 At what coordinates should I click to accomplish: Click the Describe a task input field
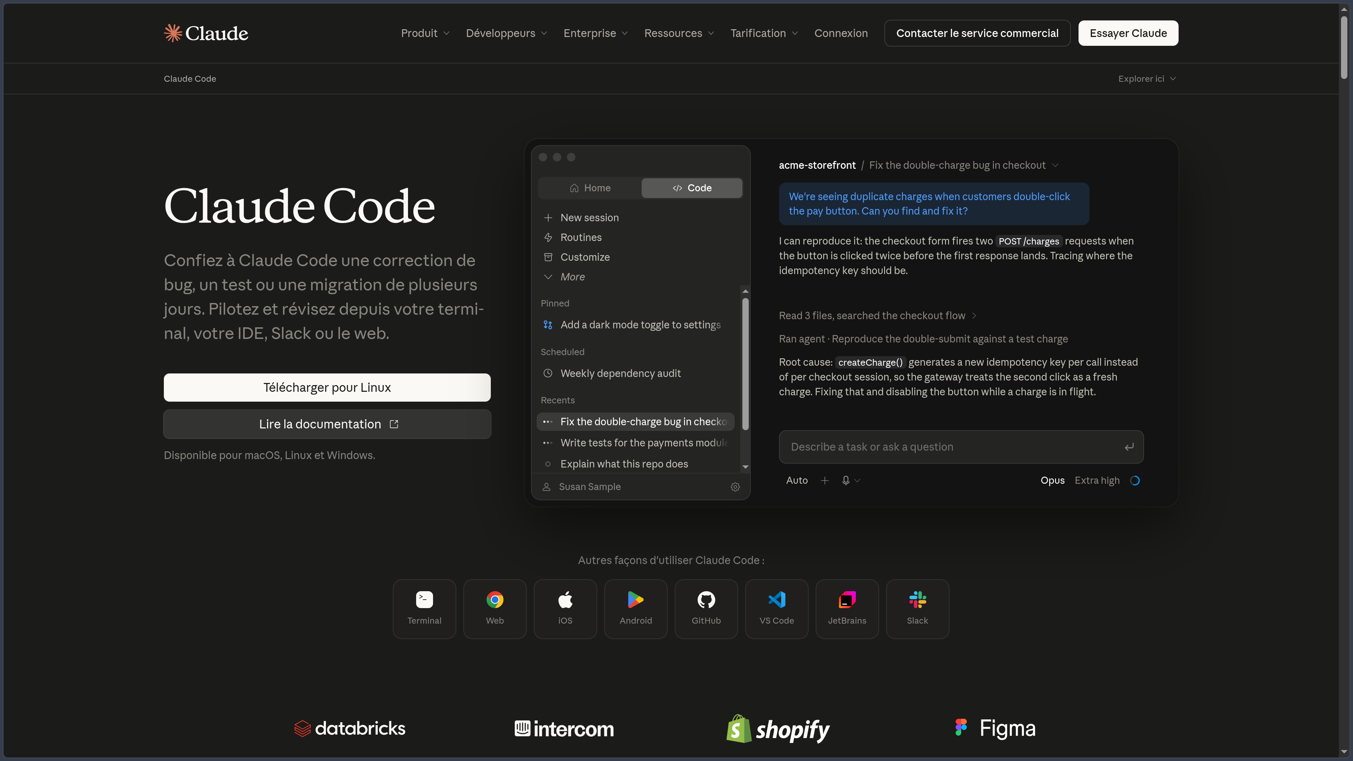click(x=961, y=447)
